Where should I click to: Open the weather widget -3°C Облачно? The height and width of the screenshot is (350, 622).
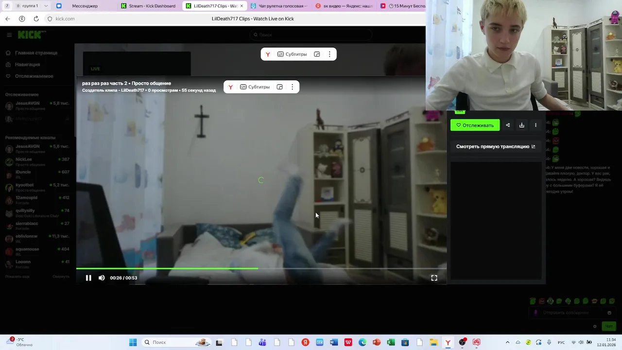pyautogui.click(x=19, y=342)
